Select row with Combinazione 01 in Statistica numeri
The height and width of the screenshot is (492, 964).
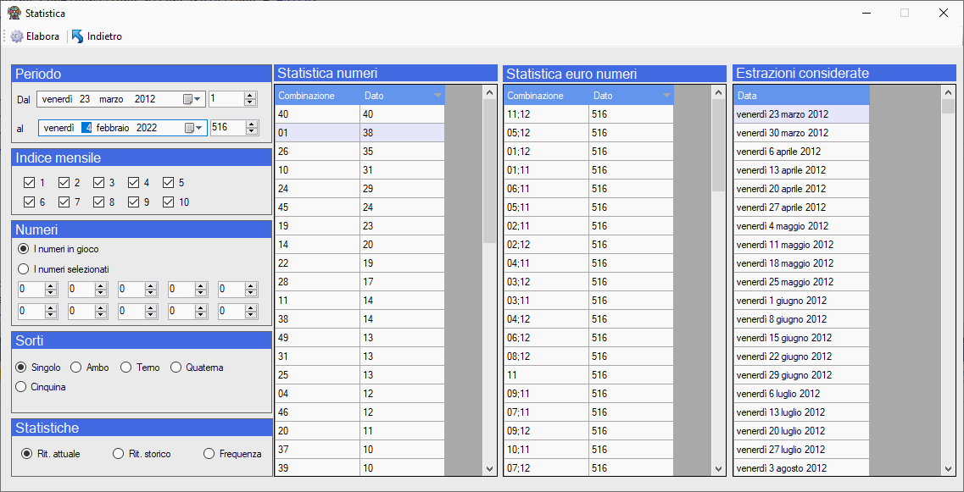pyautogui.click(x=359, y=133)
